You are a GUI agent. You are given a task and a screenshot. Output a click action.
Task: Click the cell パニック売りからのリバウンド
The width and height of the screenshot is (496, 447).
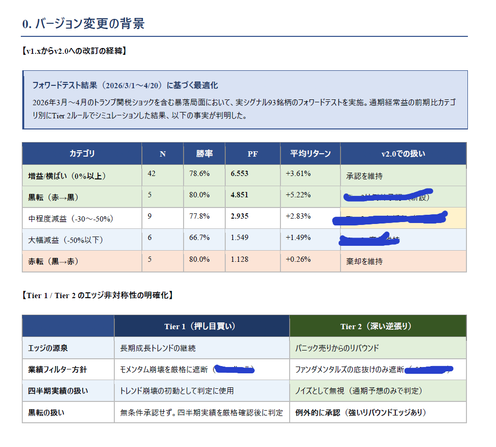tap(337, 348)
